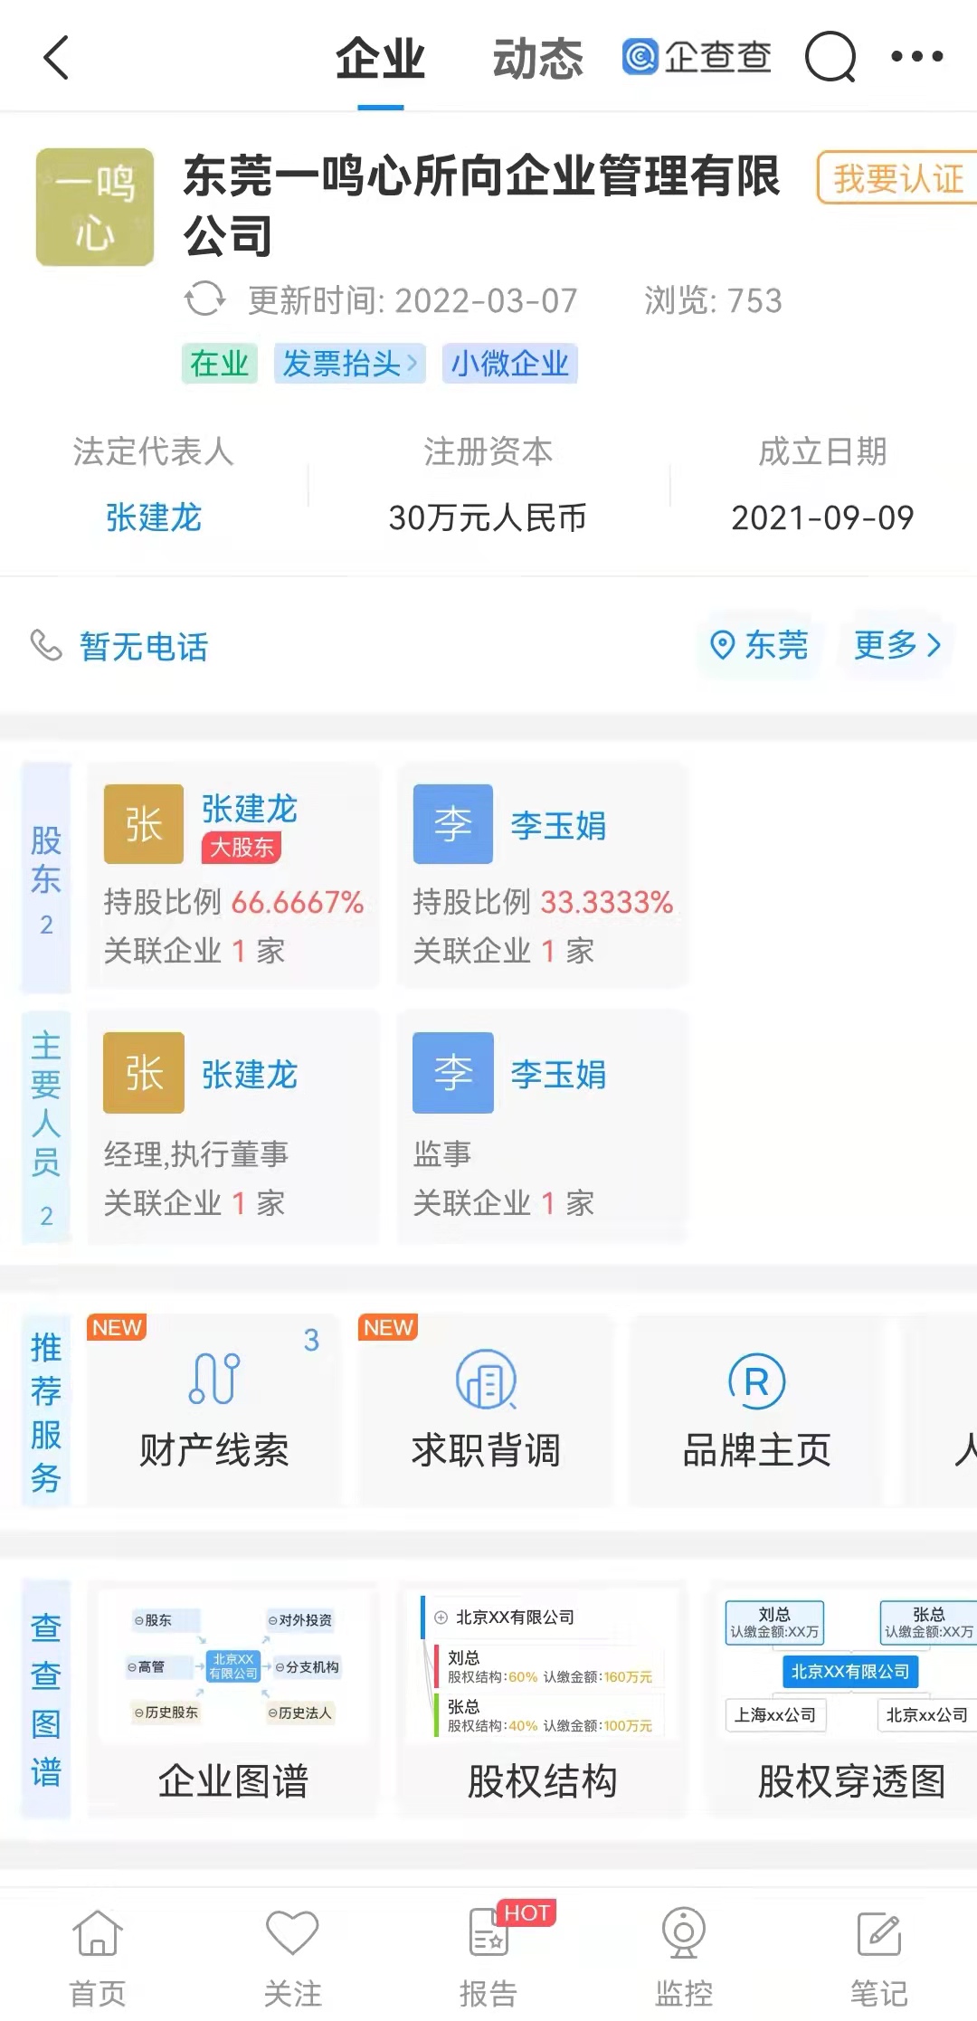
Task: Open 主要人员 section side label
Action: pyautogui.click(x=46, y=1127)
